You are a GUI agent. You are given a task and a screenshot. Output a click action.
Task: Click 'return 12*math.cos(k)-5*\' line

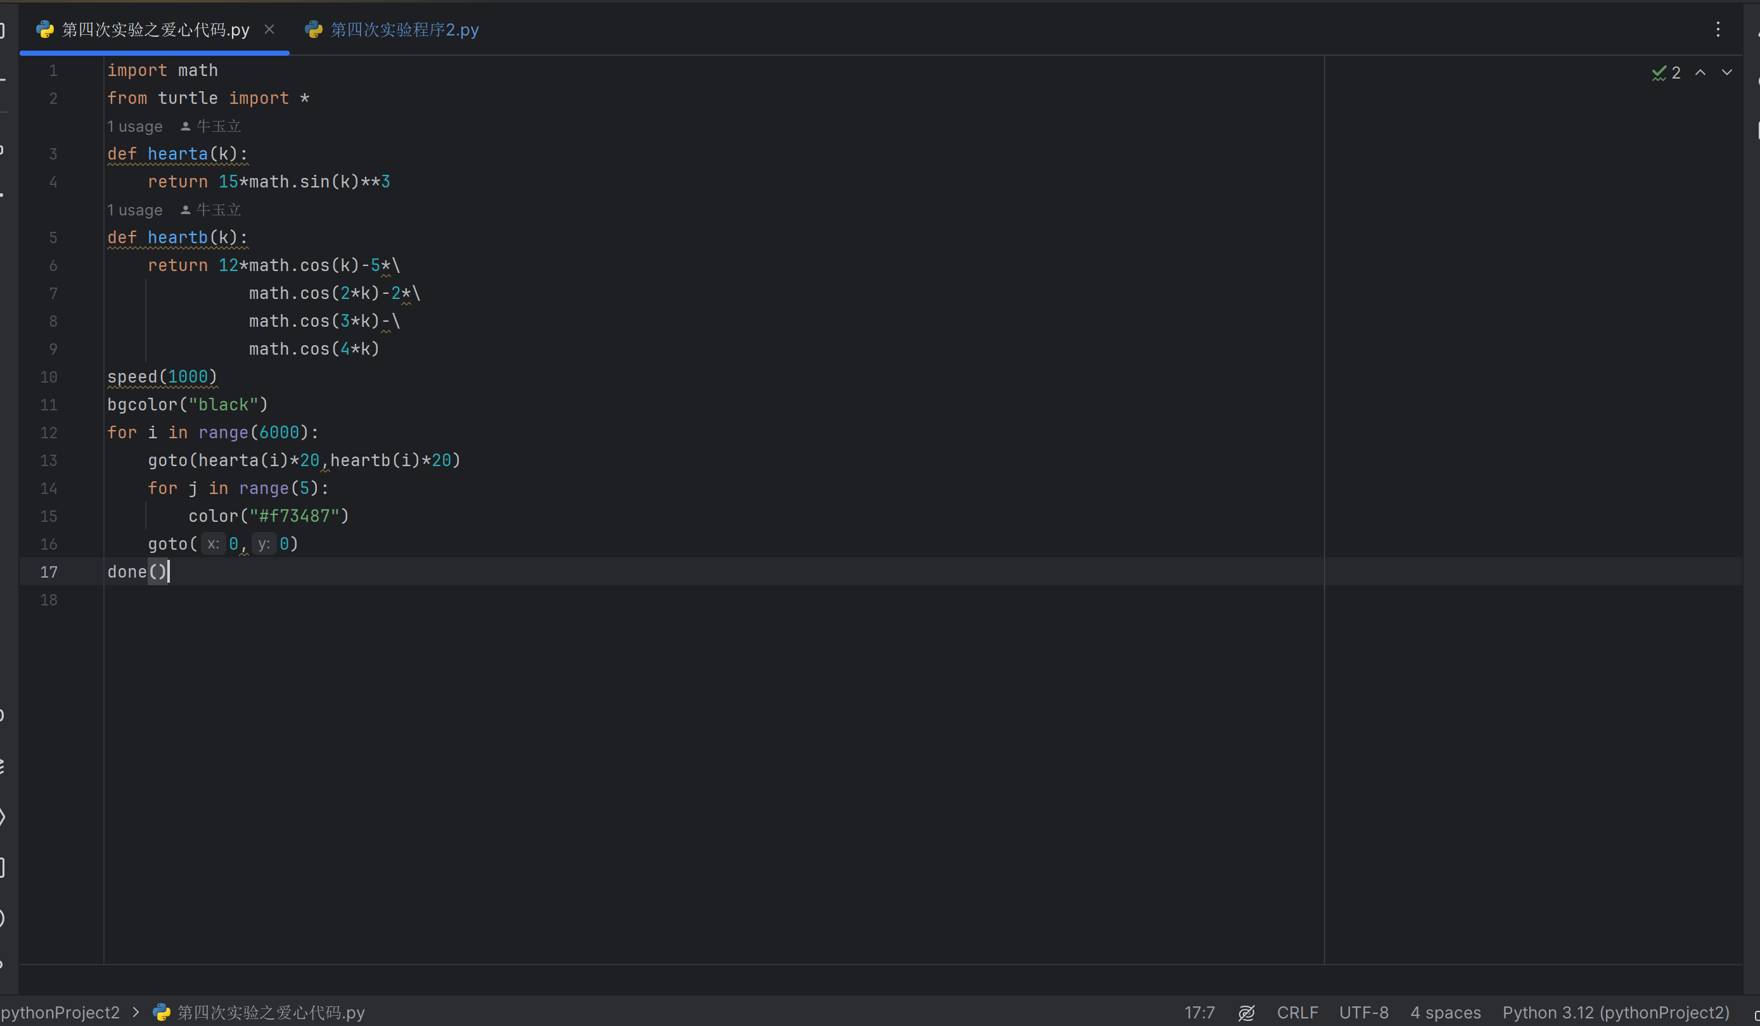click(274, 266)
